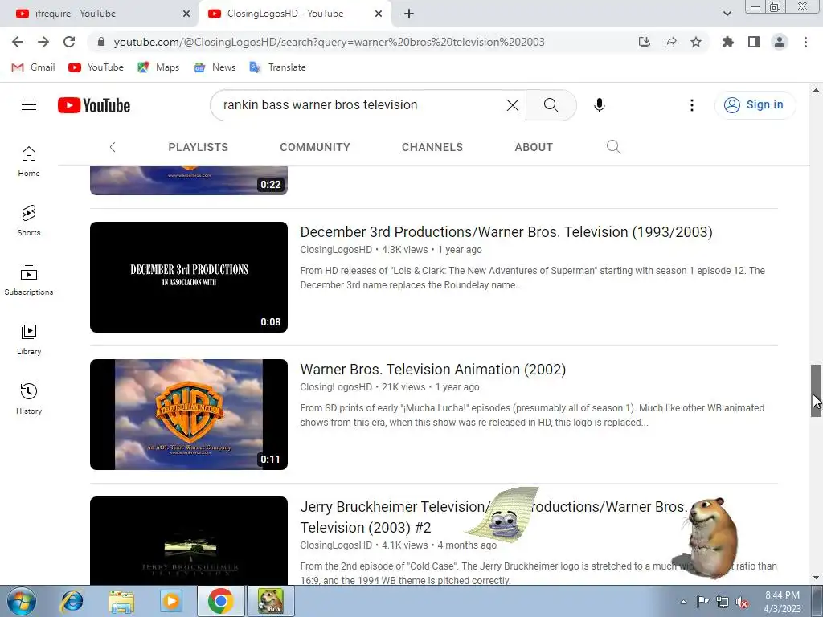Open the YouTube hamburger guide menu

point(29,105)
